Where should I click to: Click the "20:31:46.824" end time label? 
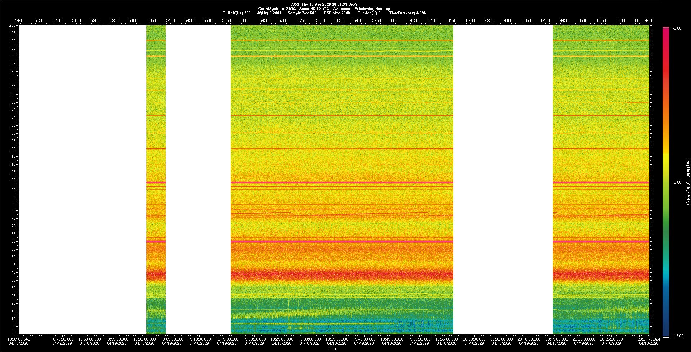(x=649, y=339)
